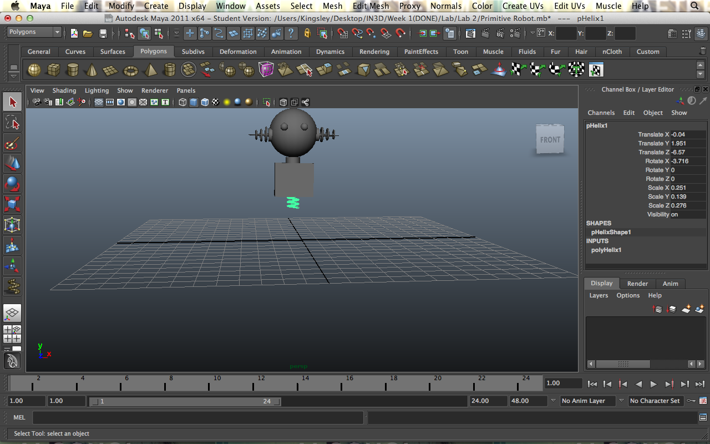Viewport: 710px width, 444px height.
Task: Toggle wireframe shading in viewport toolbar
Action: point(182,102)
